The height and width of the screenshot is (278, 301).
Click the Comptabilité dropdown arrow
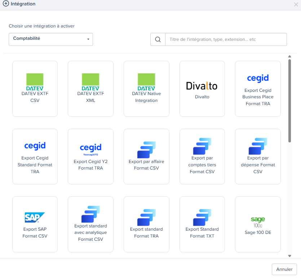coord(88,39)
